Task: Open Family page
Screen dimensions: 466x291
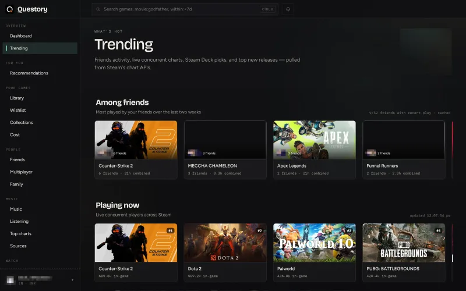Action: [40, 184]
